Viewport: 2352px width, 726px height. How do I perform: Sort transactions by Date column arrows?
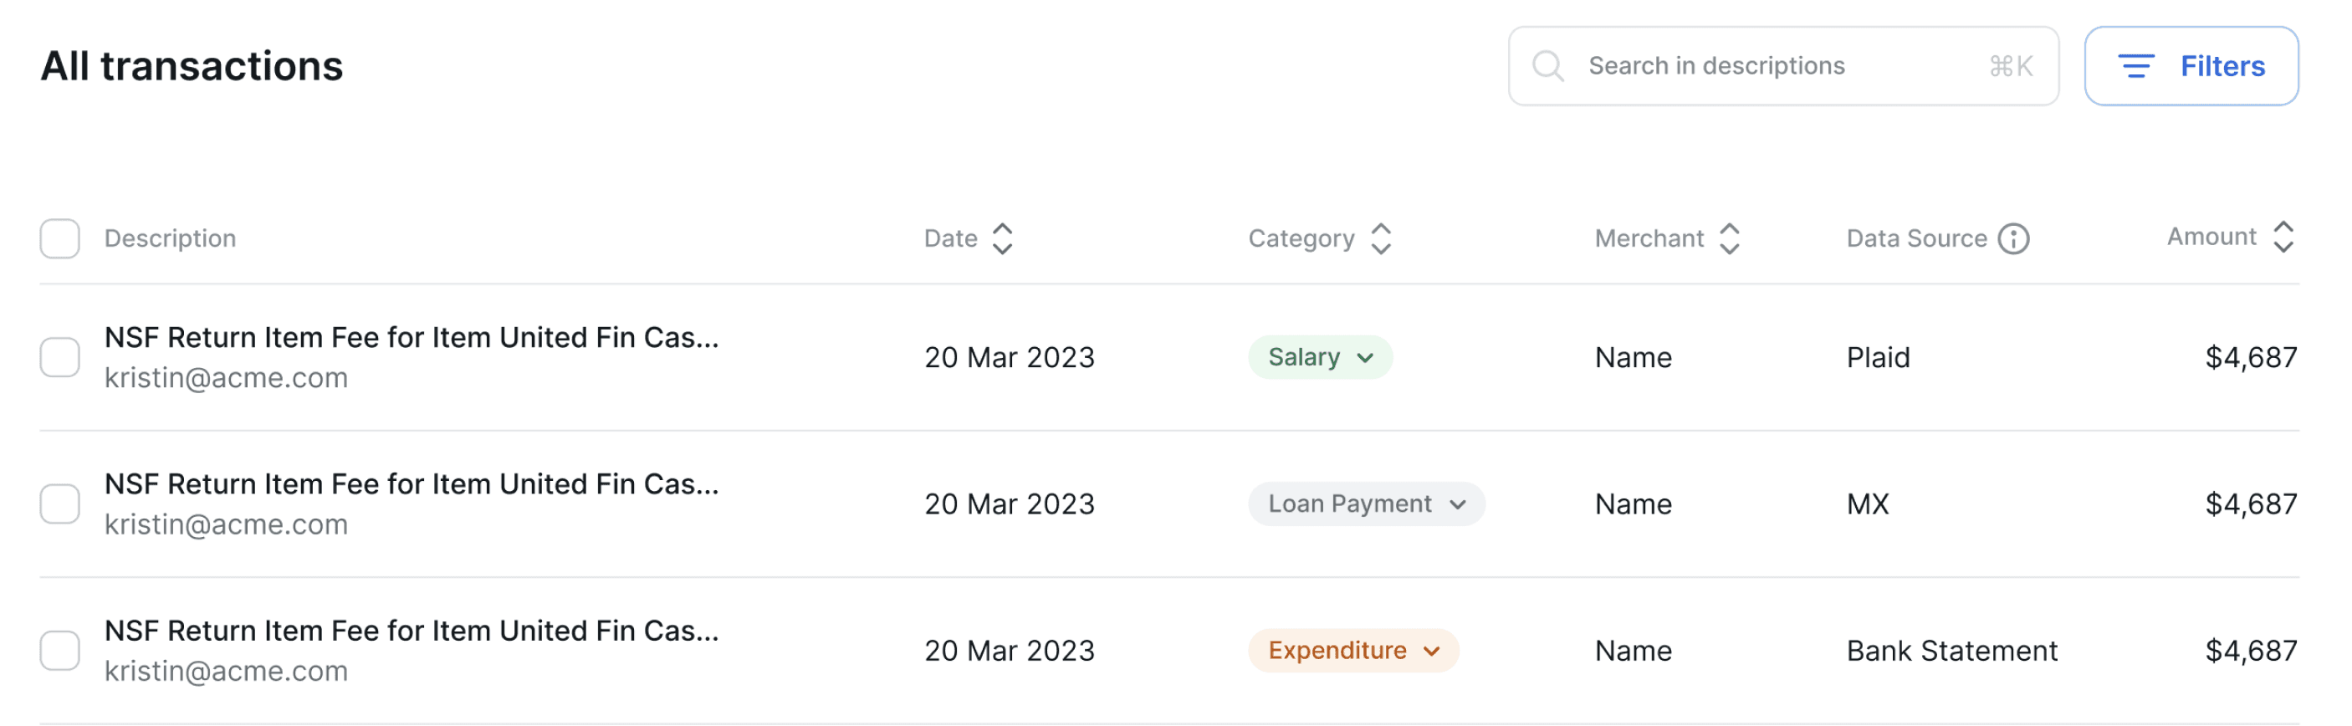point(1002,238)
